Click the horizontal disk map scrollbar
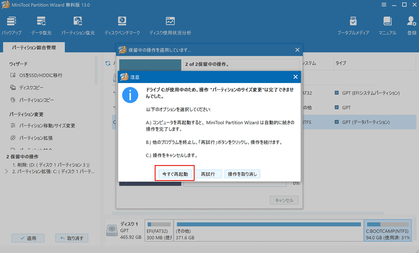The height and width of the screenshot is (253, 419). click(x=248, y=213)
